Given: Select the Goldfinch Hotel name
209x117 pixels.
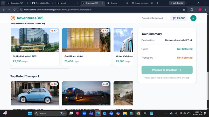Looking at the screenshot, I should coord(74,56).
